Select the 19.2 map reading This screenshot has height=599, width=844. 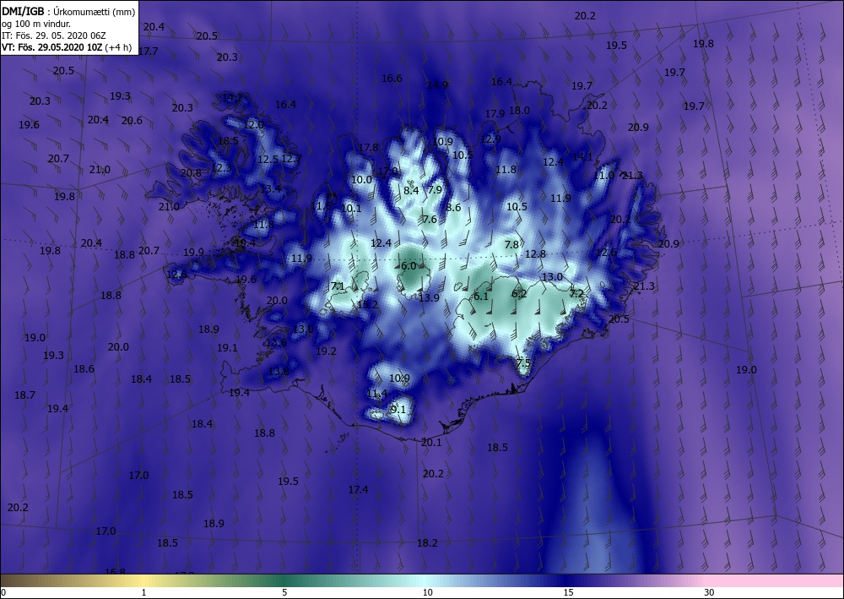tap(326, 351)
